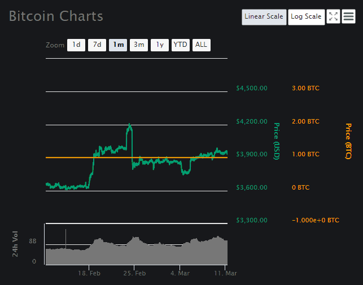Pick the 1y zoom range
This screenshot has height=285, width=363.
pos(160,45)
